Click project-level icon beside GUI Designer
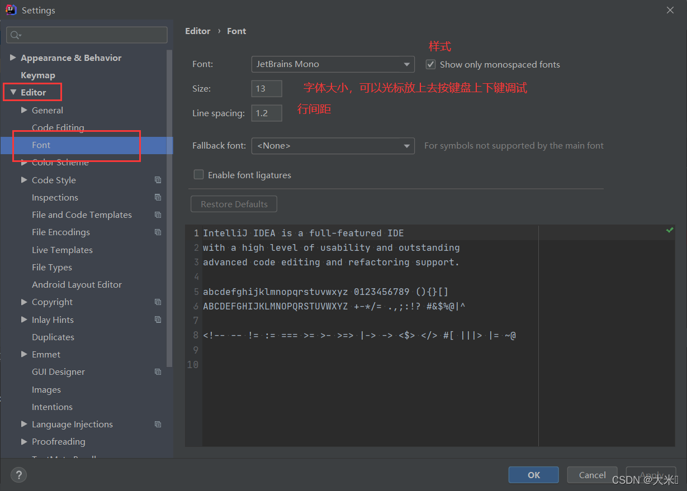687x491 pixels. pos(158,371)
